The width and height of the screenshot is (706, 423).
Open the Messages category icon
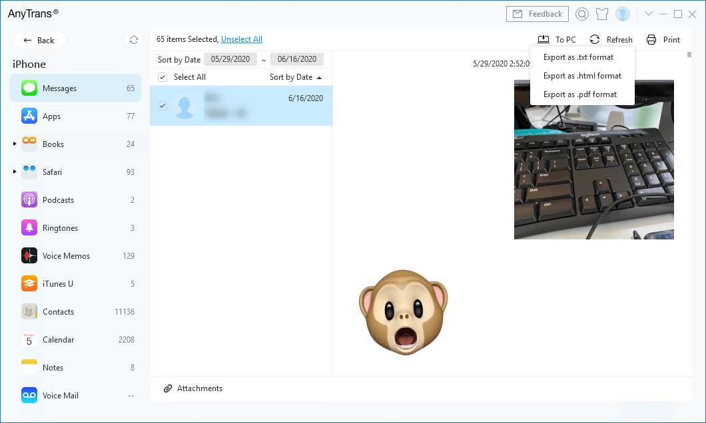click(29, 88)
